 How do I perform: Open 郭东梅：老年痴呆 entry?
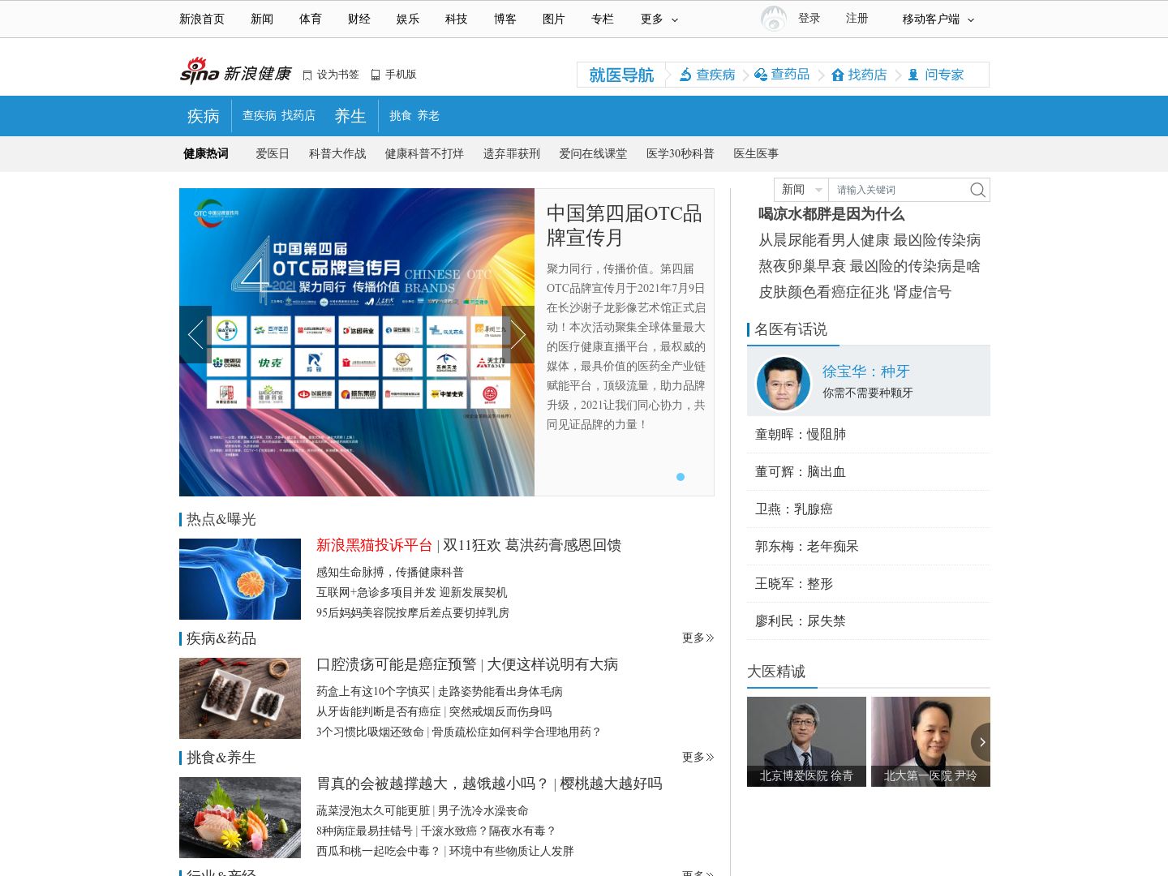(807, 546)
